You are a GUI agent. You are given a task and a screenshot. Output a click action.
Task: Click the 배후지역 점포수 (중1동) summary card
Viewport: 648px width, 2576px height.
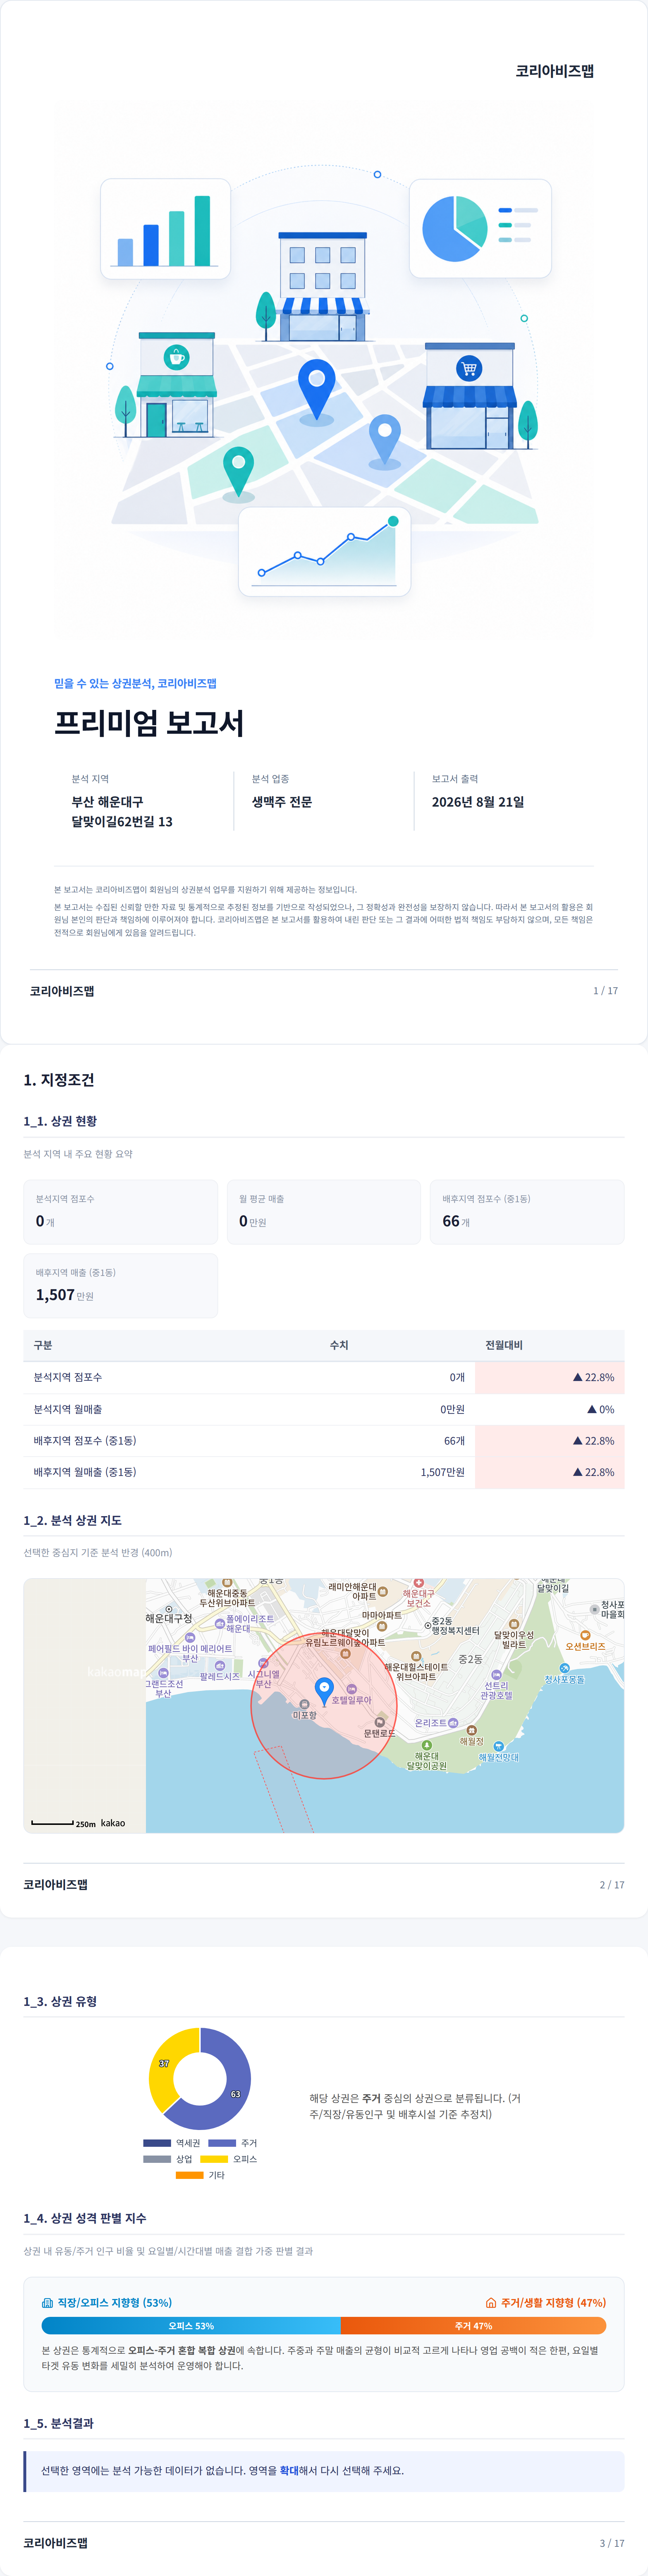click(x=527, y=1212)
